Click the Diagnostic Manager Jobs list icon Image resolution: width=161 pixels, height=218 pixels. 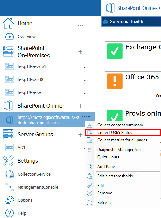90,150
